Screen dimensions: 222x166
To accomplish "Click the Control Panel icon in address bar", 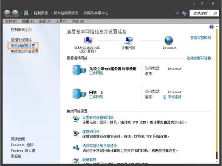I will (x=26, y=13).
